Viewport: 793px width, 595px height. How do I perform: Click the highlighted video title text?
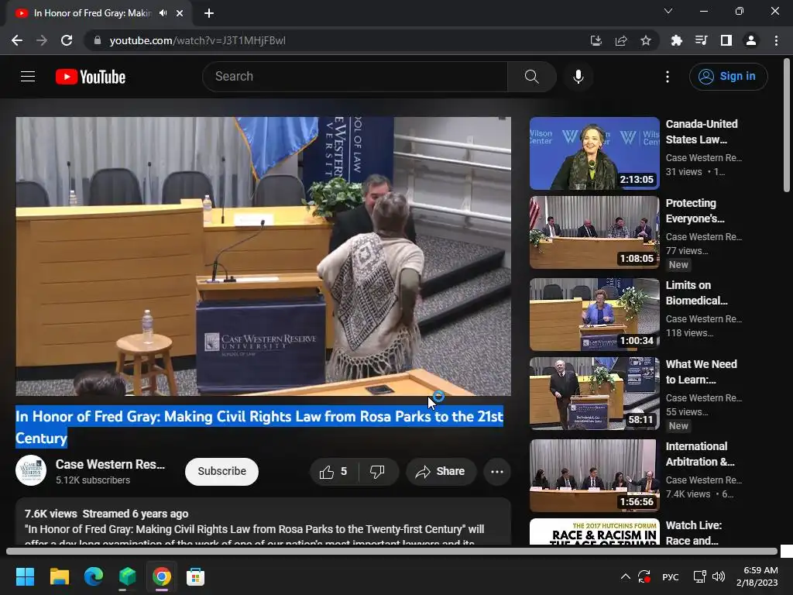[259, 427]
